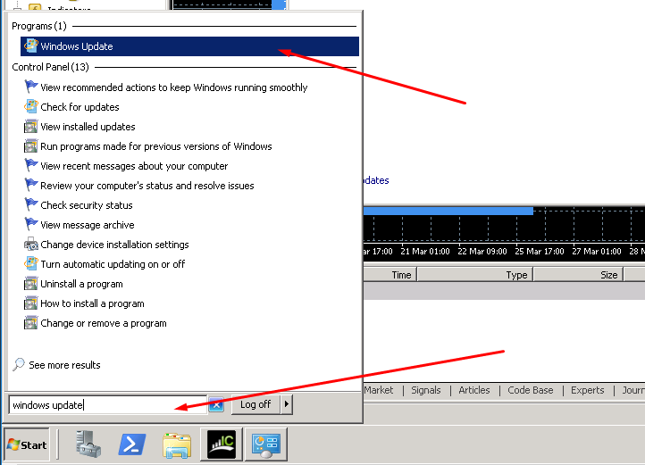
Task: Open Windows Explorer folder in taskbar
Action: [177, 445]
